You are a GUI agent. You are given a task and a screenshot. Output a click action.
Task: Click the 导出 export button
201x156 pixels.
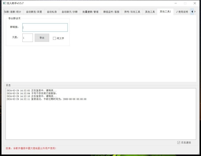[x=42, y=37]
